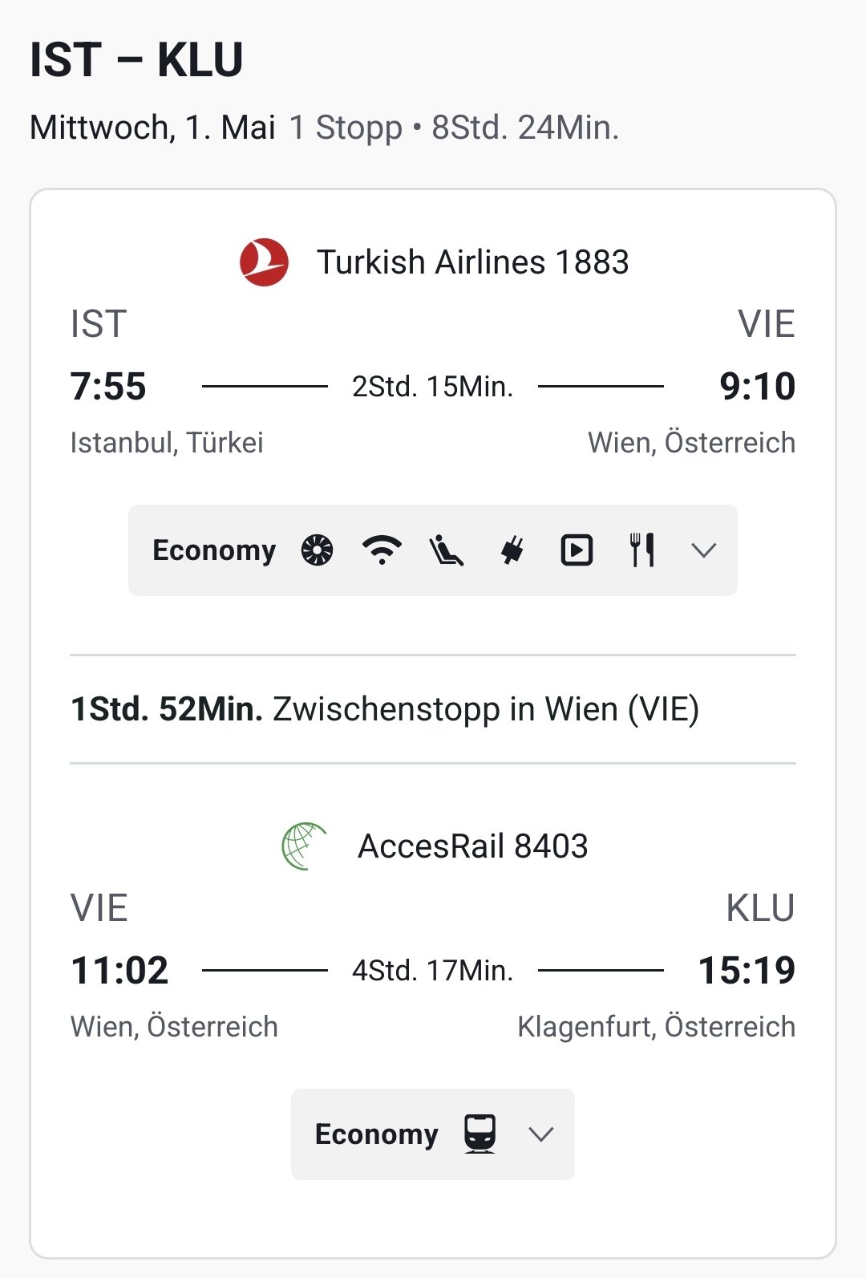Click the Wi-Fi amenity icon
866x1278 pixels.
click(x=382, y=550)
